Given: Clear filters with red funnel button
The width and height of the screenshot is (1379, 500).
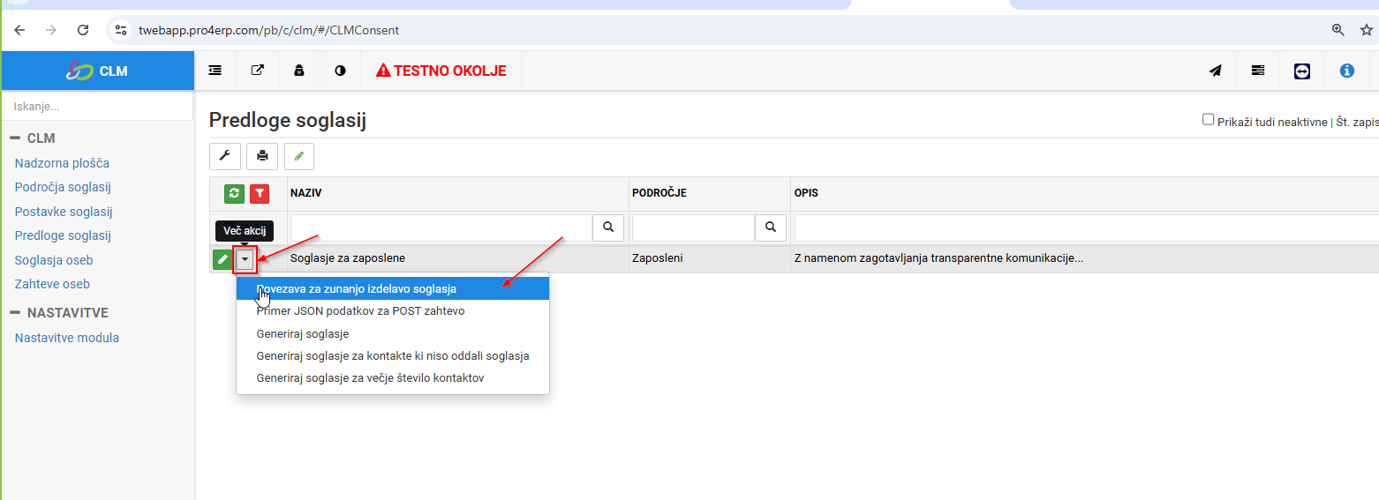Looking at the screenshot, I should coord(260,193).
